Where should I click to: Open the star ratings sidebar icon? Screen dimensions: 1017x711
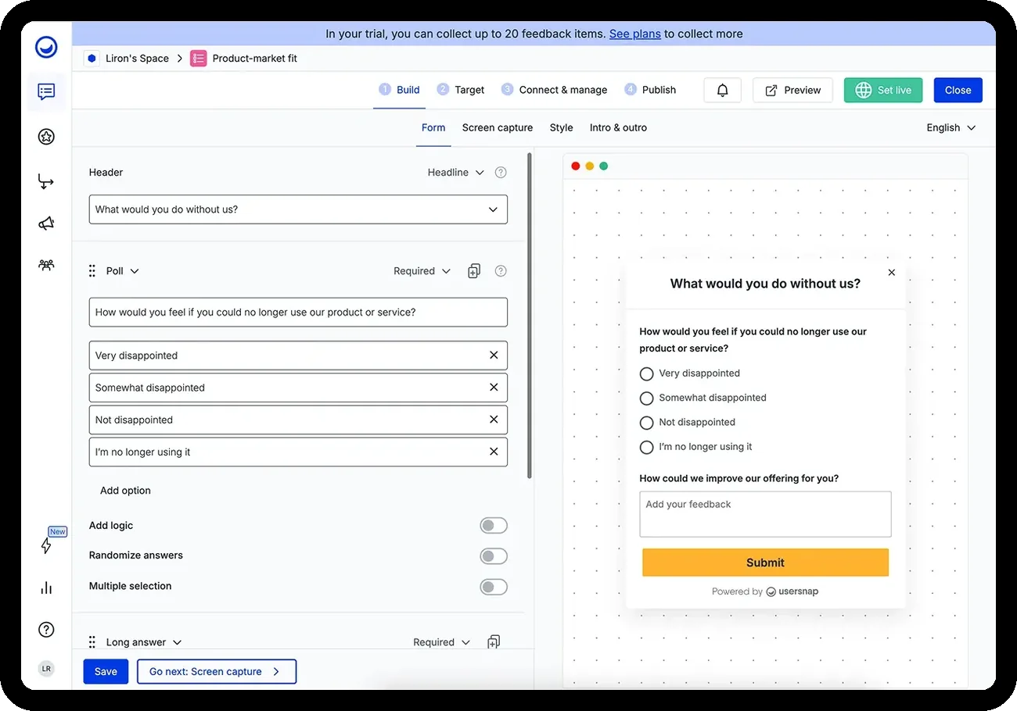click(x=46, y=137)
